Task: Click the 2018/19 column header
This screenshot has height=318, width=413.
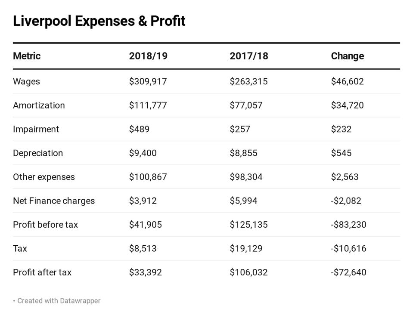Action: 148,56
